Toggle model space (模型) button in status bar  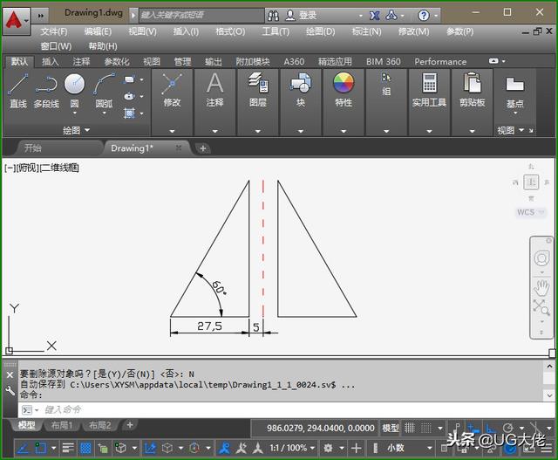click(x=391, y=429)
